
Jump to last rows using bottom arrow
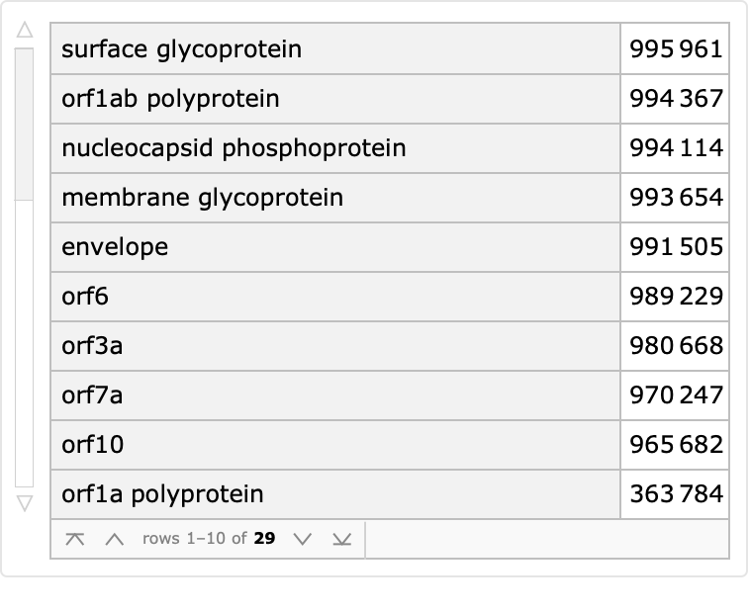(x=342, y=539)
